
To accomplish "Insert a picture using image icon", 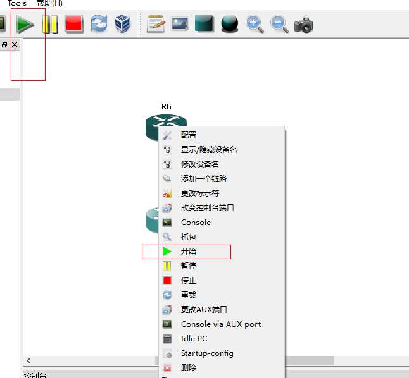I will [x=180, y=24].
